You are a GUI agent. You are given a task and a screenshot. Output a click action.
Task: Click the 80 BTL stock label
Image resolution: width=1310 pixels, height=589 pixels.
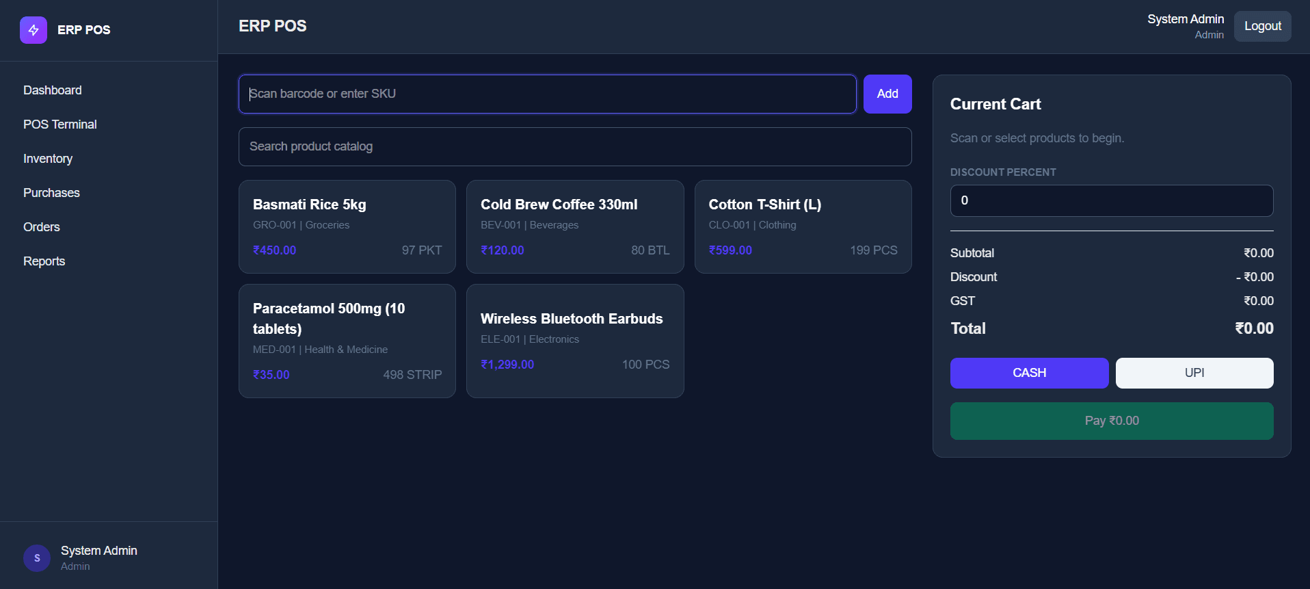pos(650,250)
